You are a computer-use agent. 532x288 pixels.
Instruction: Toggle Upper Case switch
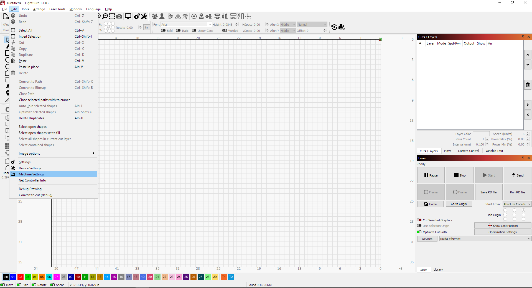pyautogui.click(x=194, y=31)
